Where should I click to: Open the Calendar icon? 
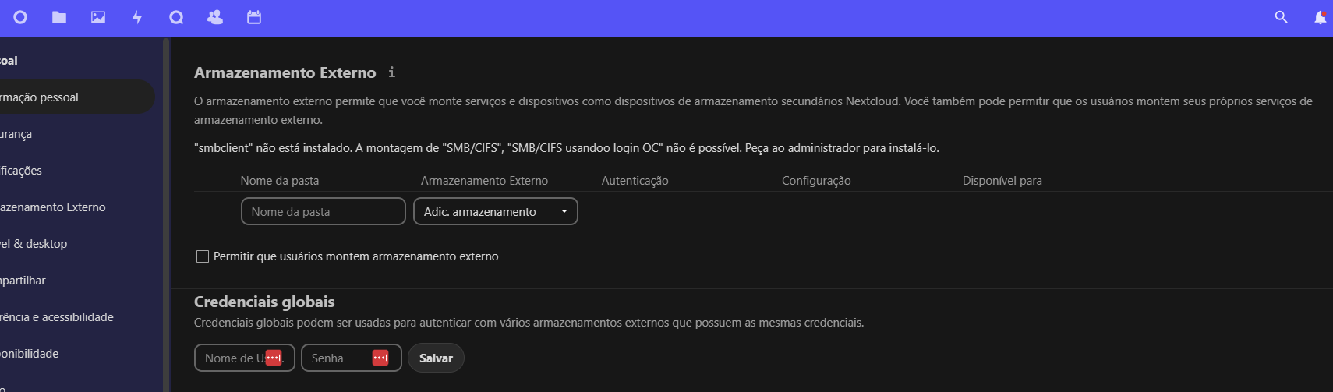254,17
